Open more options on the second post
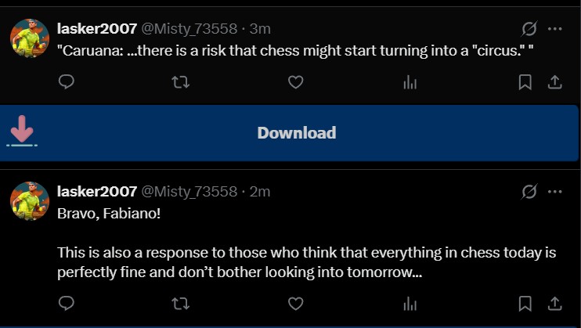The width and height of the screenshot is (581, 328). coord(555,192)
